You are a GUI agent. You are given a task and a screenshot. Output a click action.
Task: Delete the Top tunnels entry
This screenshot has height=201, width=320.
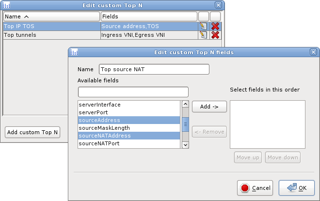(x=215, y=35)
